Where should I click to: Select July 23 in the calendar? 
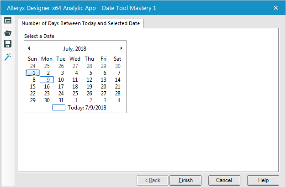pos(47,93)
